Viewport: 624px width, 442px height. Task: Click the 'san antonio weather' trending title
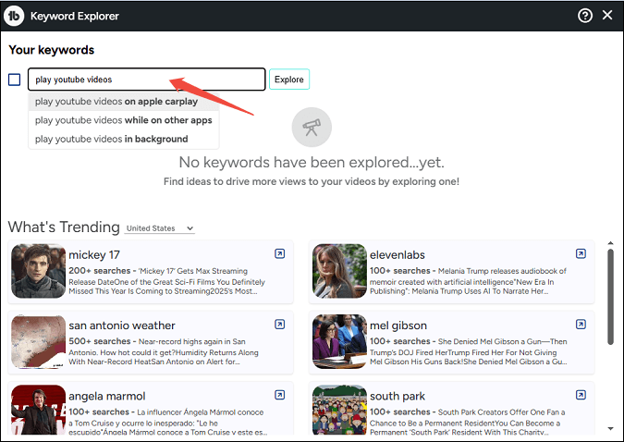click(122, 325)
